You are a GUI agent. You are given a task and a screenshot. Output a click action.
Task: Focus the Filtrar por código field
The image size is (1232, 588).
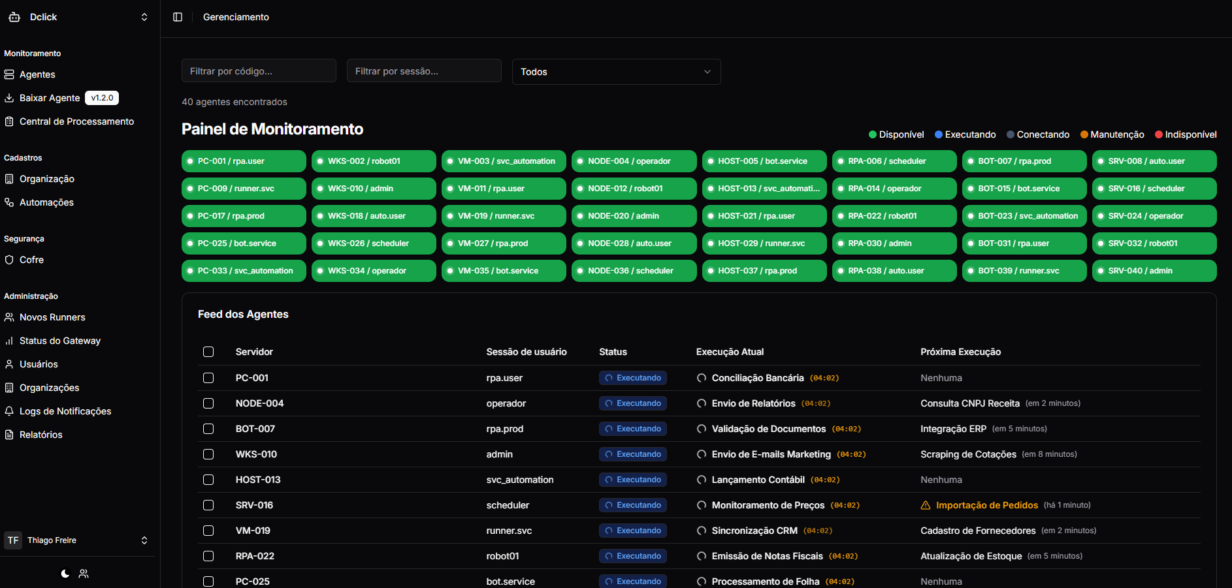(259, 71)
